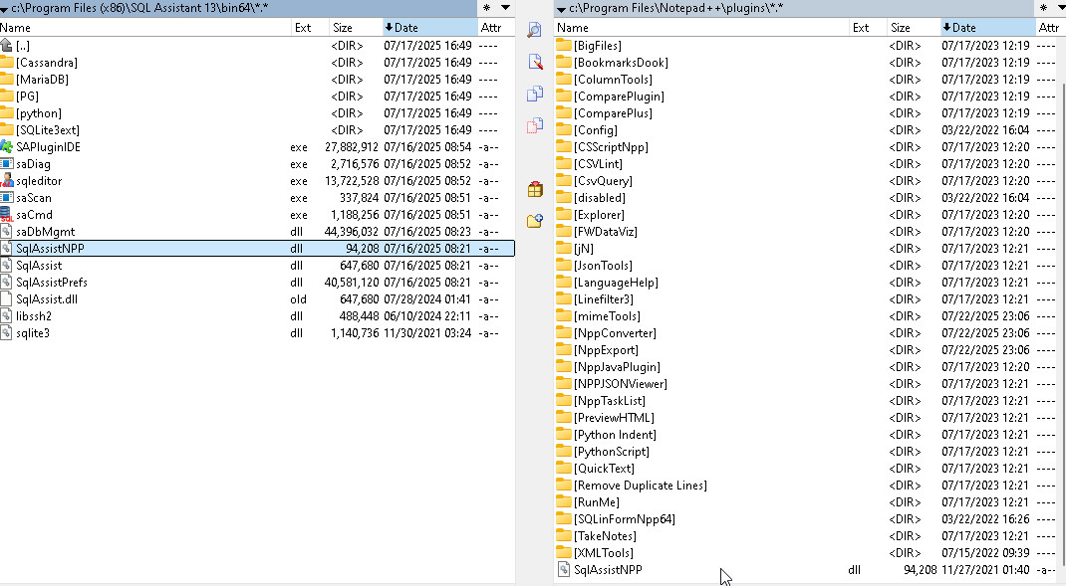The image size is (1066, 586).
Task: Select the highlighted SqlAssistNPP row in left panel
Action: (257, 249)
